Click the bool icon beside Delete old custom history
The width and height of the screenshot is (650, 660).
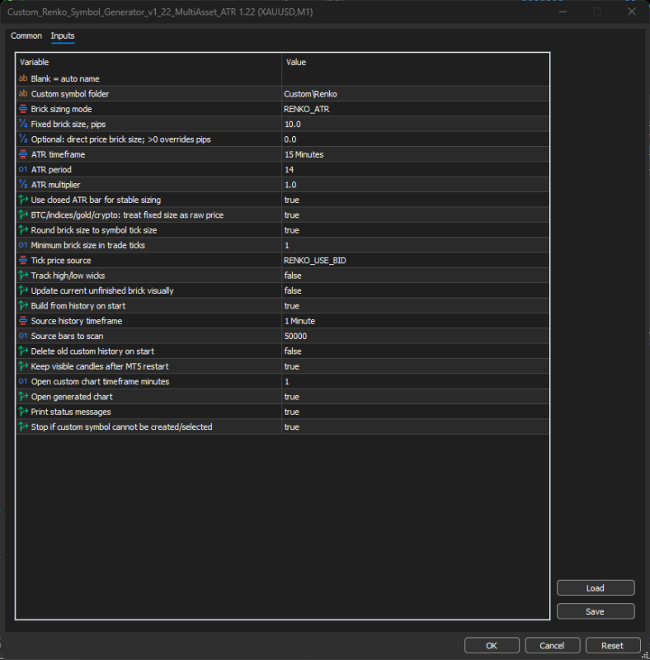coord(23,351)
